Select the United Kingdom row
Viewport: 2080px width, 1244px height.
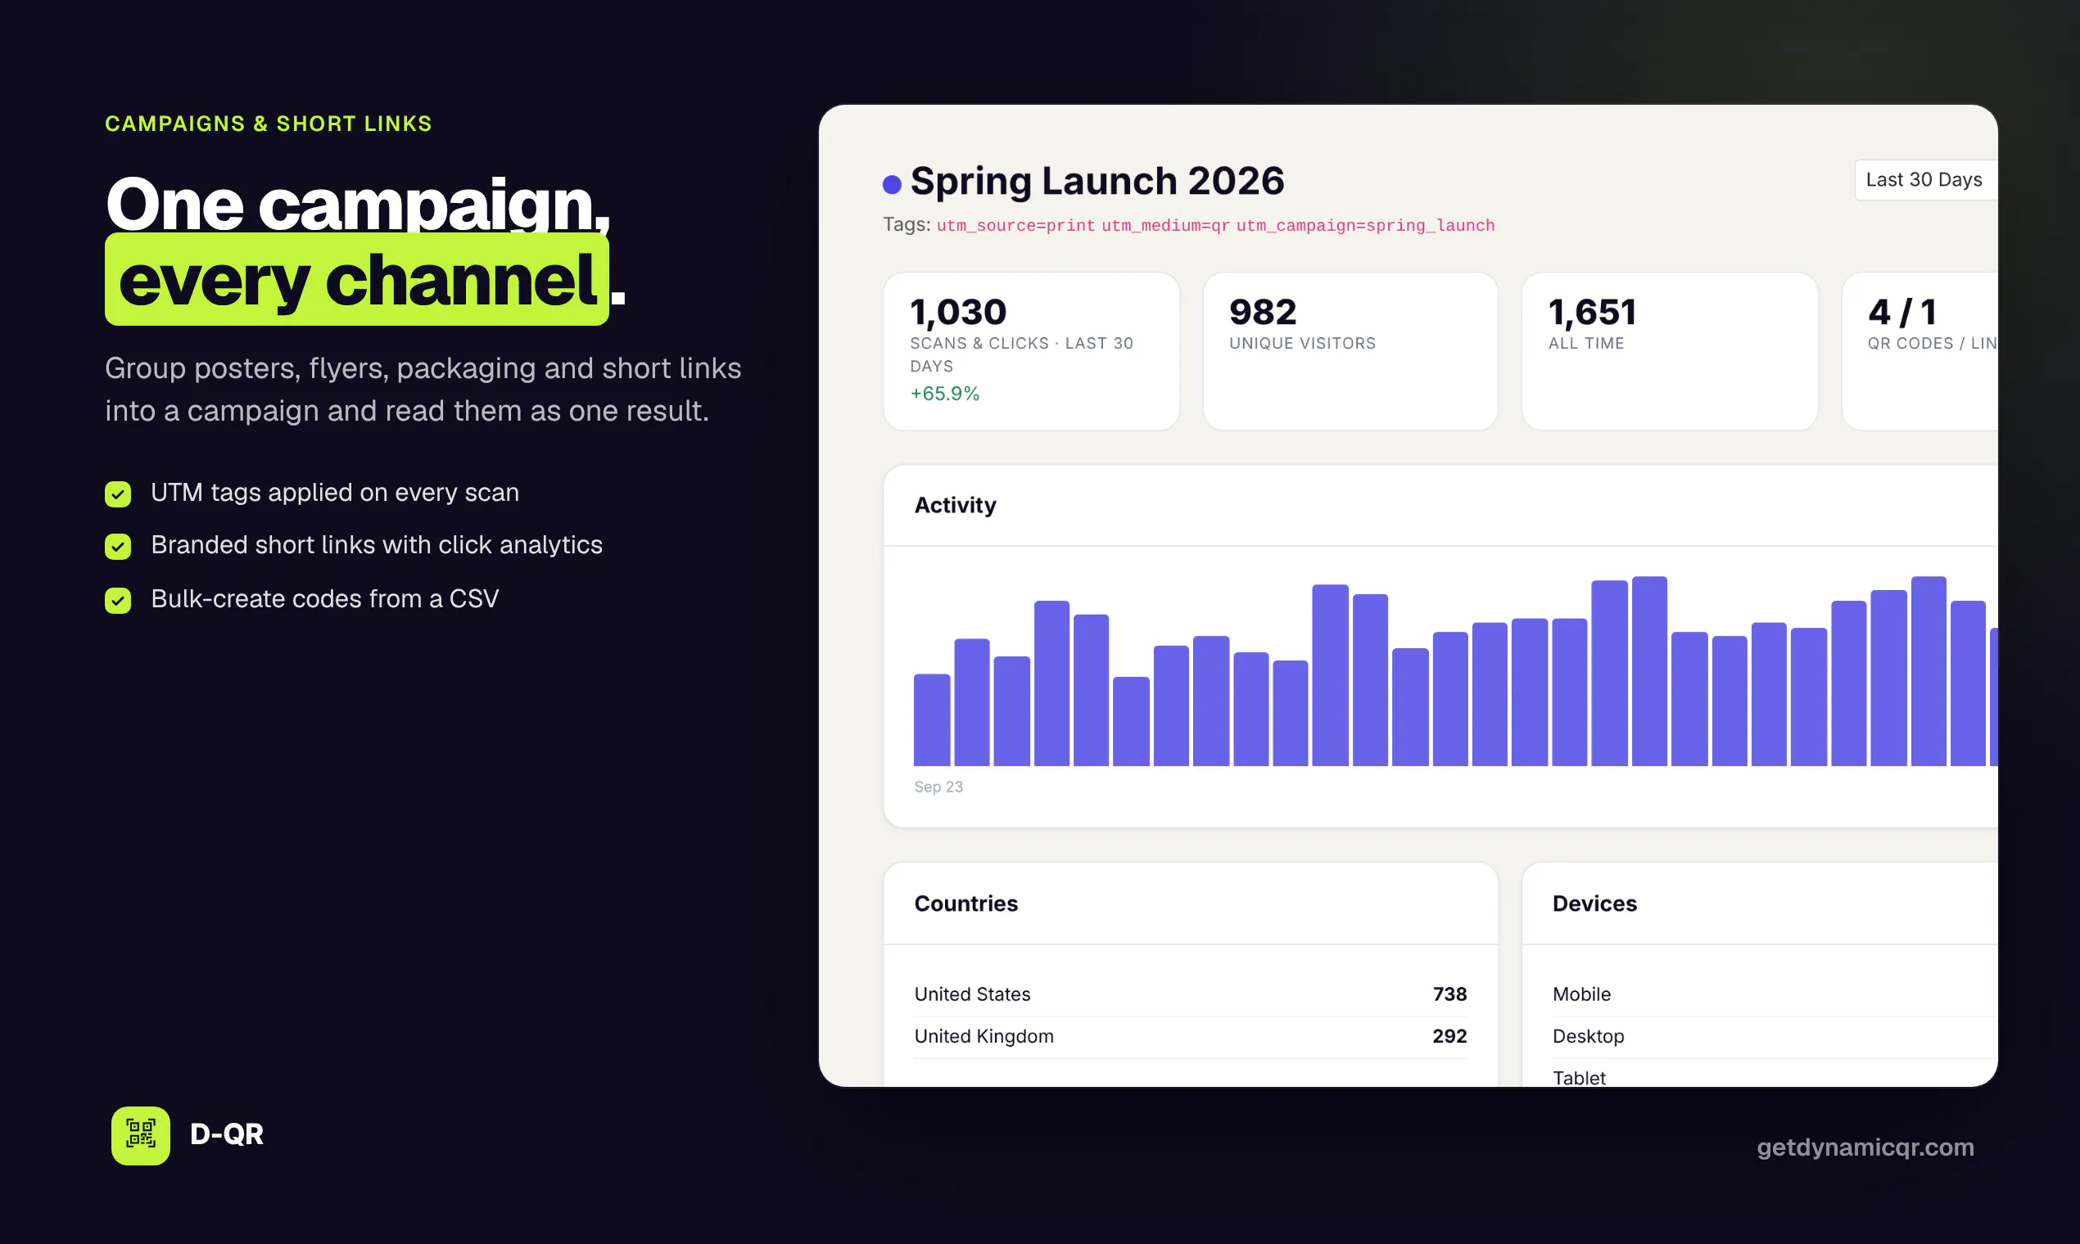click(1190, 1037)
